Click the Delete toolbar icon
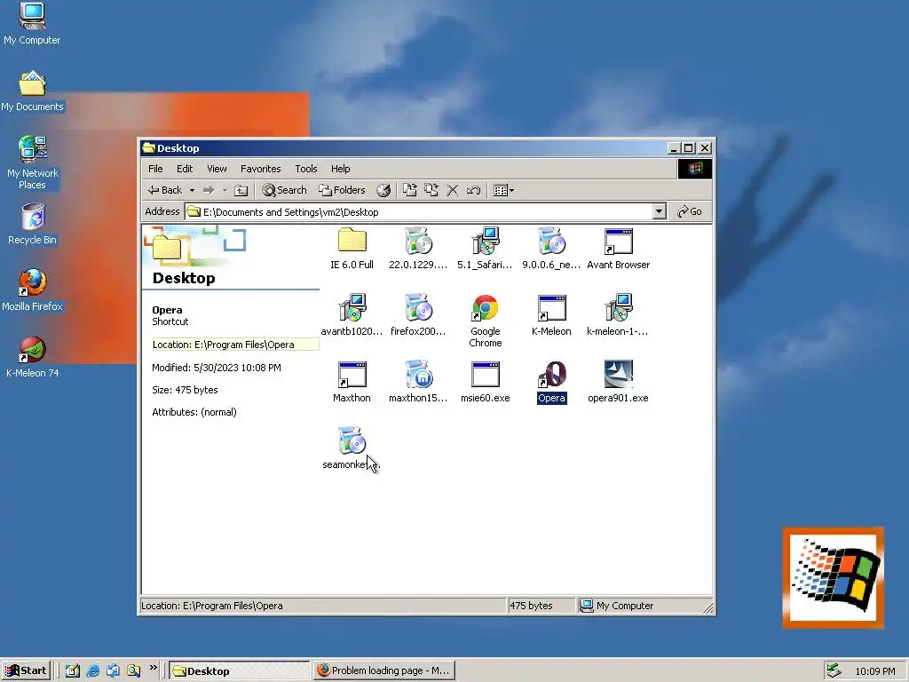 click(452, 190)
